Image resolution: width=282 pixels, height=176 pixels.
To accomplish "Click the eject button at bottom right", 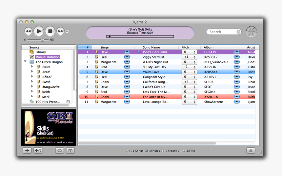I will 251,151.
